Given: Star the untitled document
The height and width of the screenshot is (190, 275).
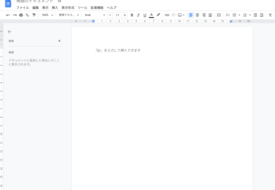Looking at the screenshot, I should click(x=60, y=1).
